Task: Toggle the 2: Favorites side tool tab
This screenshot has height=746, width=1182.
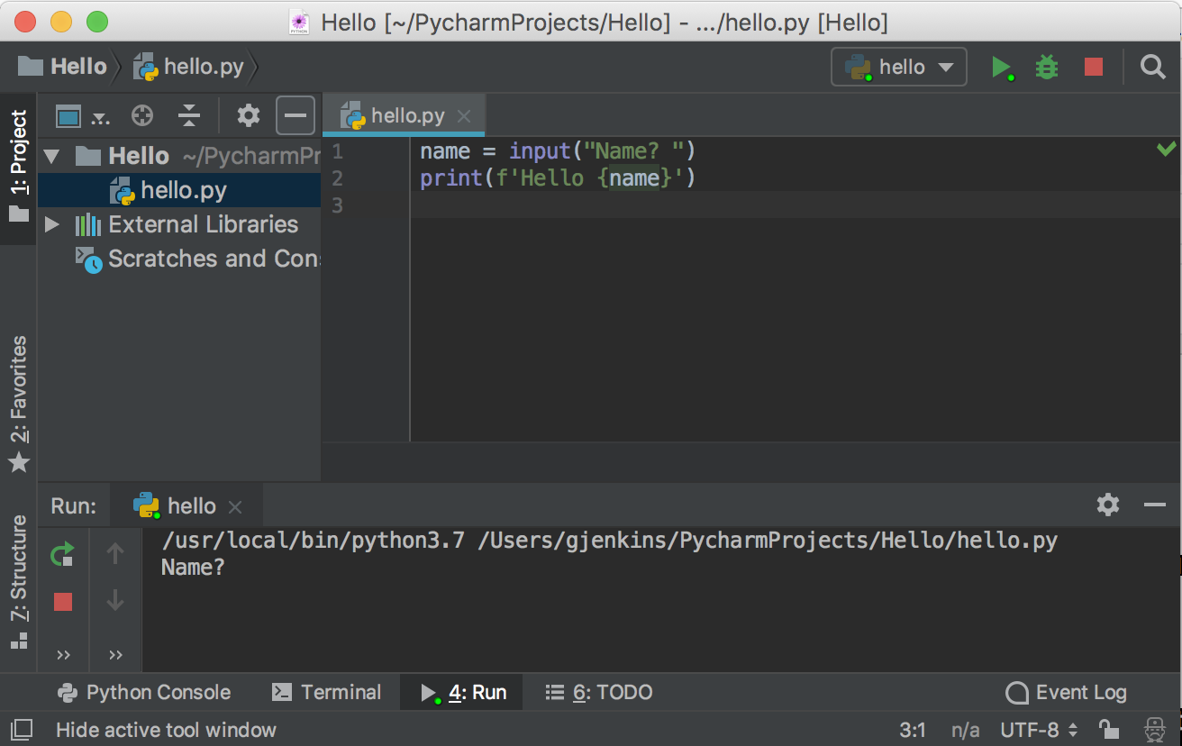Action: point(18,404)
